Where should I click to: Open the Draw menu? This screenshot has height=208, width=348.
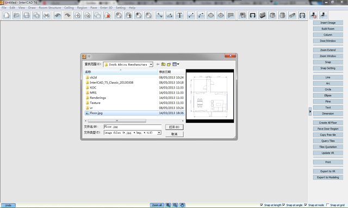pos(32,8)
